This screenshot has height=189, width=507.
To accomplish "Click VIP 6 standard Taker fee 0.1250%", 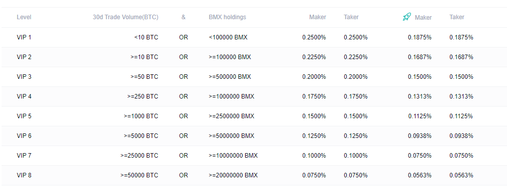I will tap(356, 136).
